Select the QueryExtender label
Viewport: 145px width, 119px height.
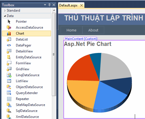(x=27, y=93)
